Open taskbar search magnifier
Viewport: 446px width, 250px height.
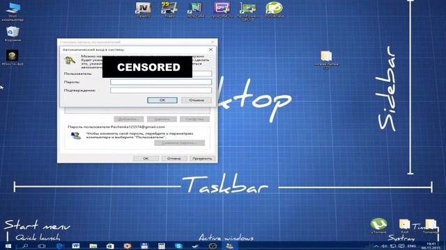(25, 246)
